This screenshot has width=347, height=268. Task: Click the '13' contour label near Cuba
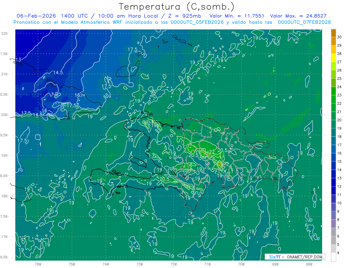pyautogui.click(x=18, y=60)
